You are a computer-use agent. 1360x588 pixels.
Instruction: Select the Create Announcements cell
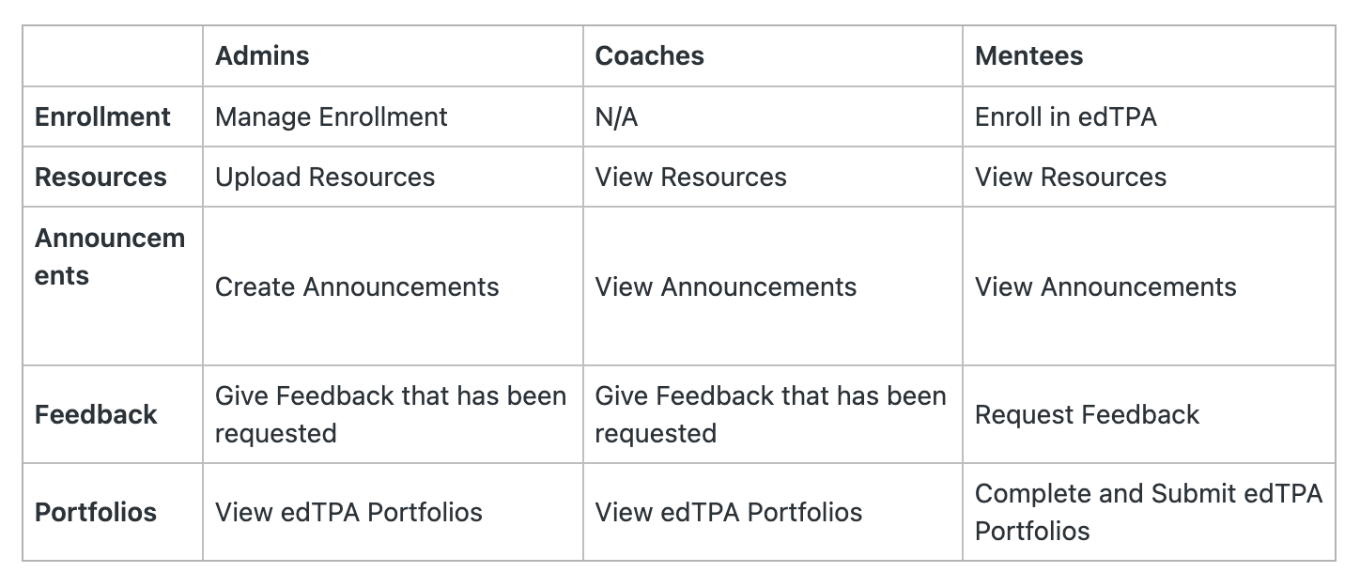357,286
